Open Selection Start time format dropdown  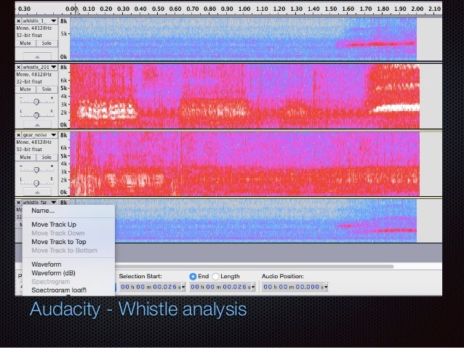coord(183,287)
